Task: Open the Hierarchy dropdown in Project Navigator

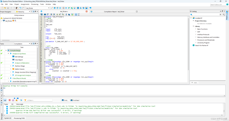Action: [x=29, y=11]
